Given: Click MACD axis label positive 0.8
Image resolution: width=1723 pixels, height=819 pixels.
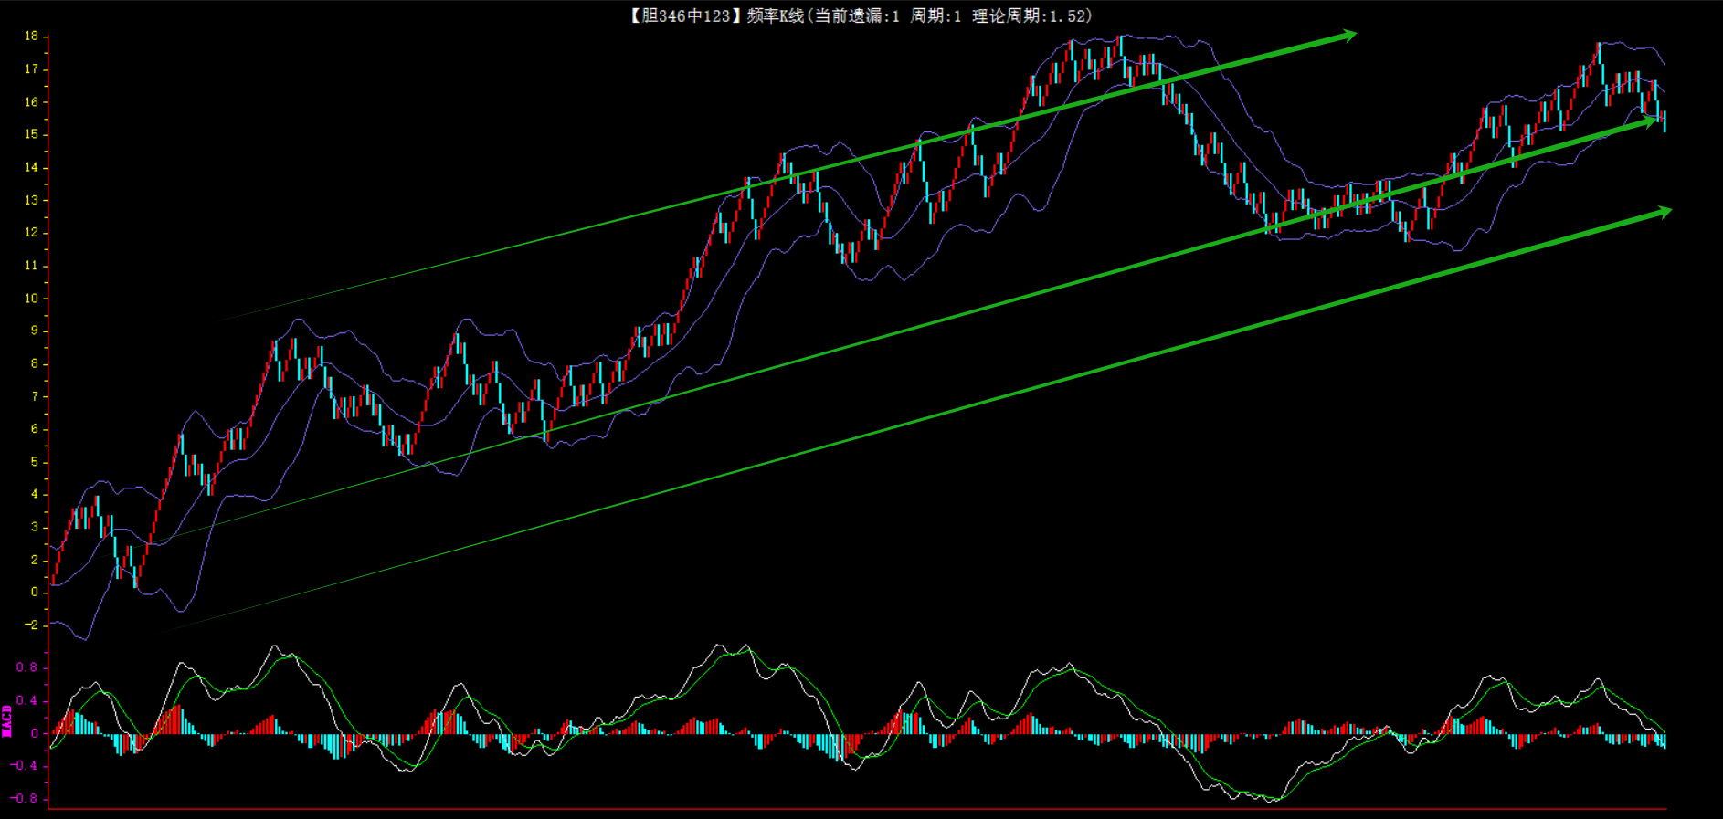Looking at the screenshot, I should click(27, 667).
